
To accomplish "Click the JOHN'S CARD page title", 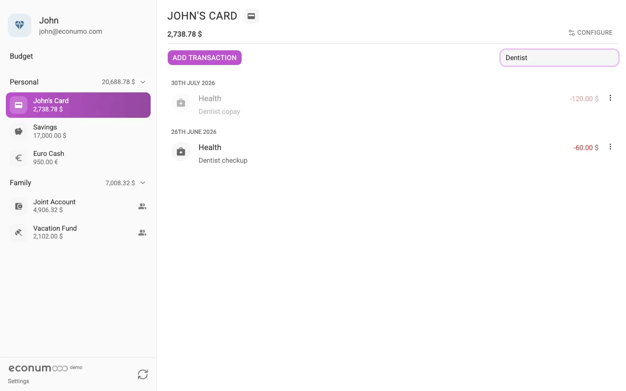I will 202,16.
